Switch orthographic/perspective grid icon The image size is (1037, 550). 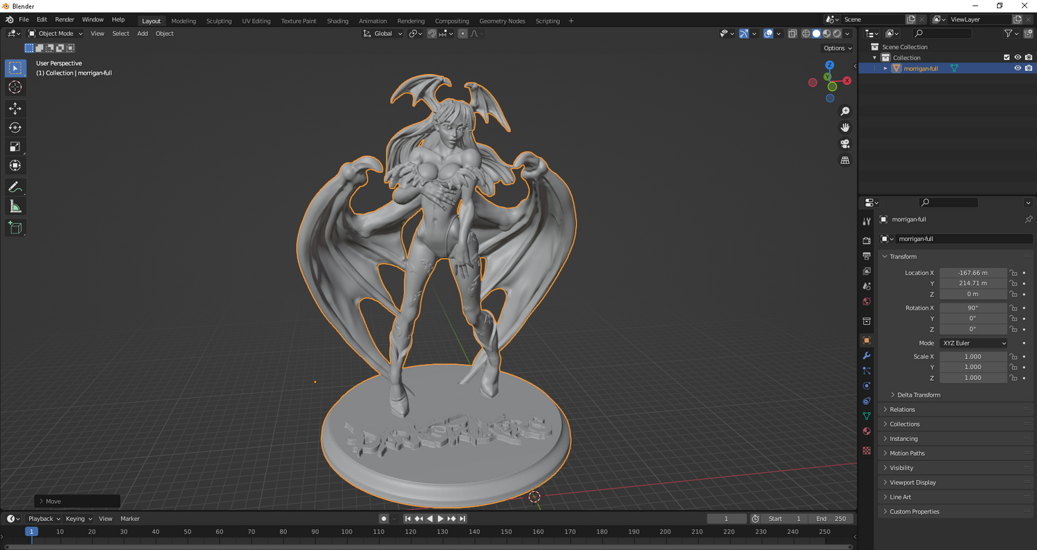(845, 160)
